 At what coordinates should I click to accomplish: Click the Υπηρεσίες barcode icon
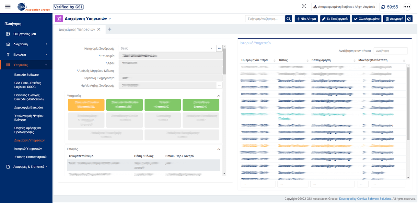(8, 65)
